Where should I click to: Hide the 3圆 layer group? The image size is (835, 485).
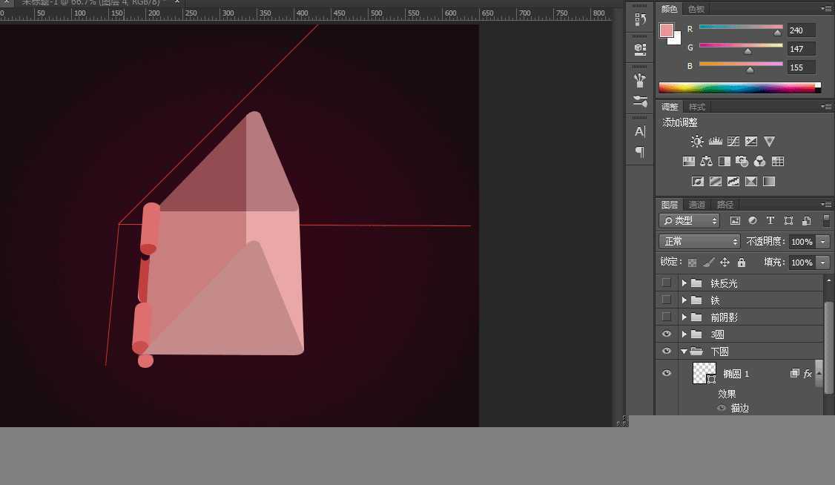coord(666,334)
